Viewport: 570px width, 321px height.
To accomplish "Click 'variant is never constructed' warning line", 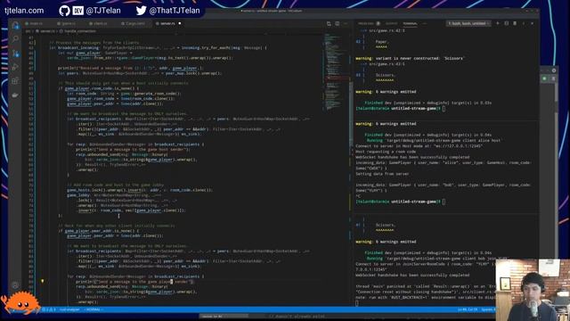I will coord(410,58).
